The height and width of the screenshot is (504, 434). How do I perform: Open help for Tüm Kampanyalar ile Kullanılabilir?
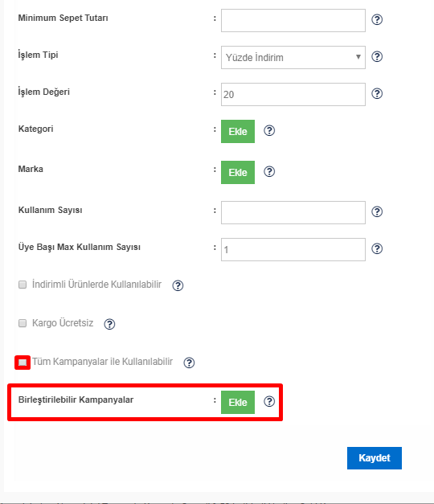(x=189, y=363)
